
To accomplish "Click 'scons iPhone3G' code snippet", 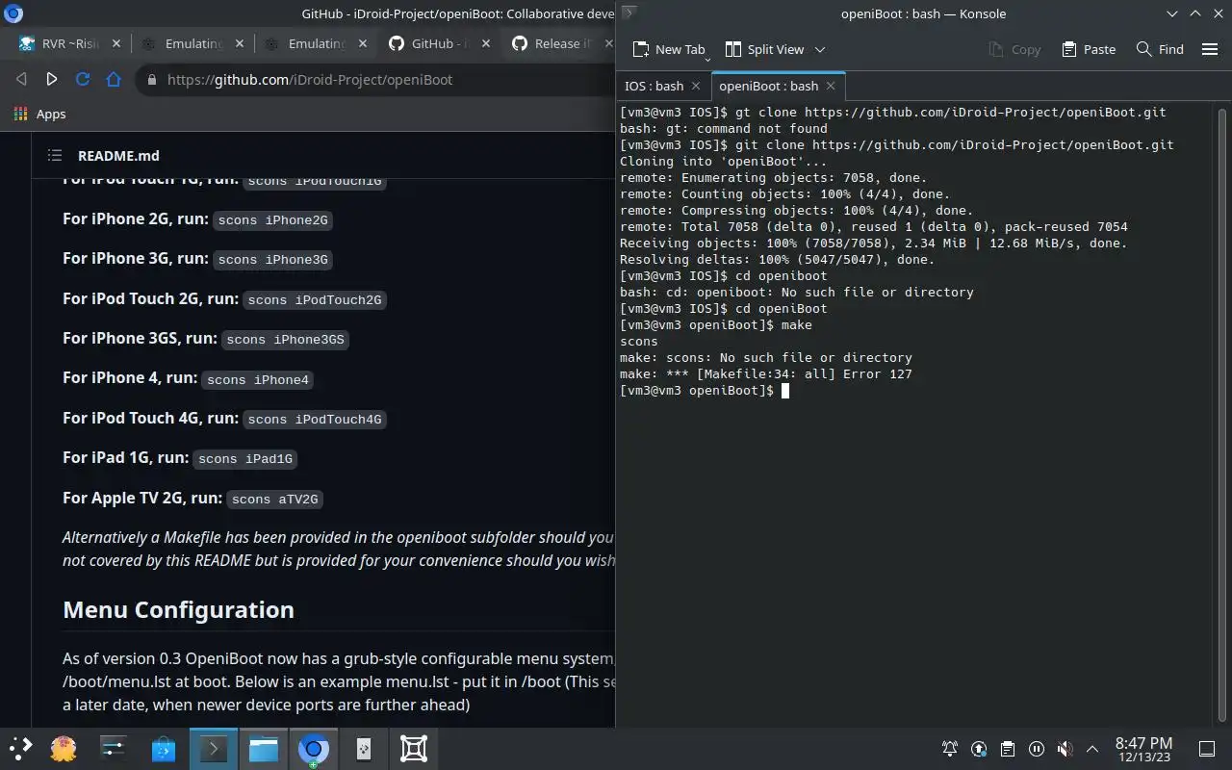I will pos(273,260).
